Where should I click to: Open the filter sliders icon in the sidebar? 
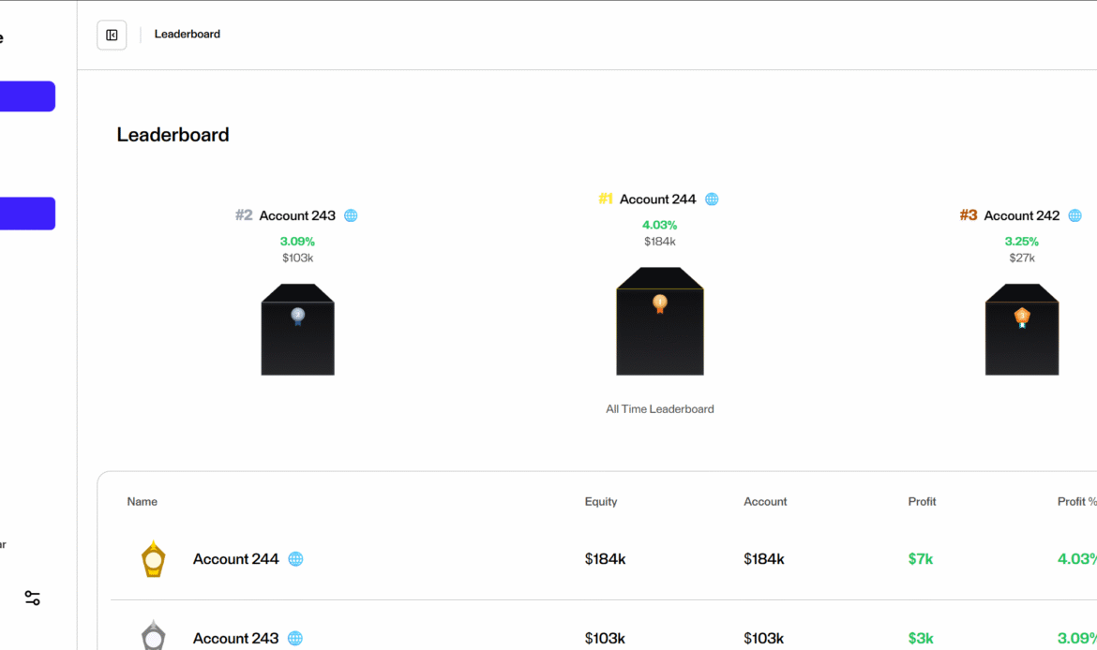tap(33, 598)
